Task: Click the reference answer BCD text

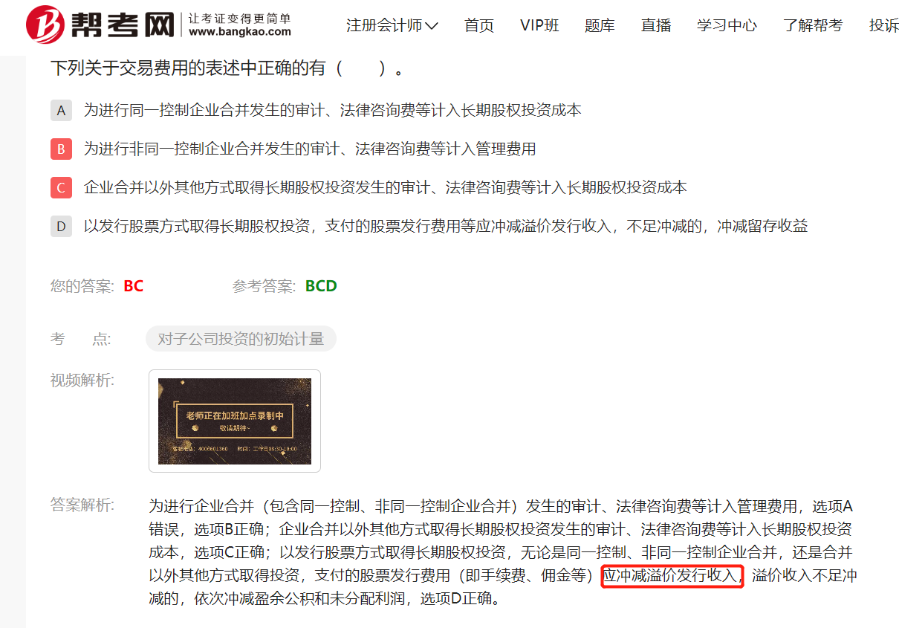Action: [x=321, y=286]
